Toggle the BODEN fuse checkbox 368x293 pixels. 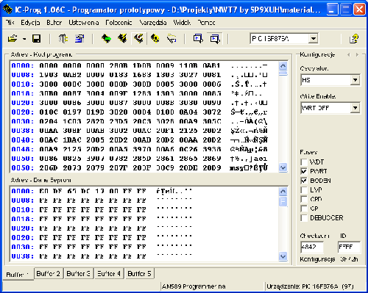pos(304,181)
